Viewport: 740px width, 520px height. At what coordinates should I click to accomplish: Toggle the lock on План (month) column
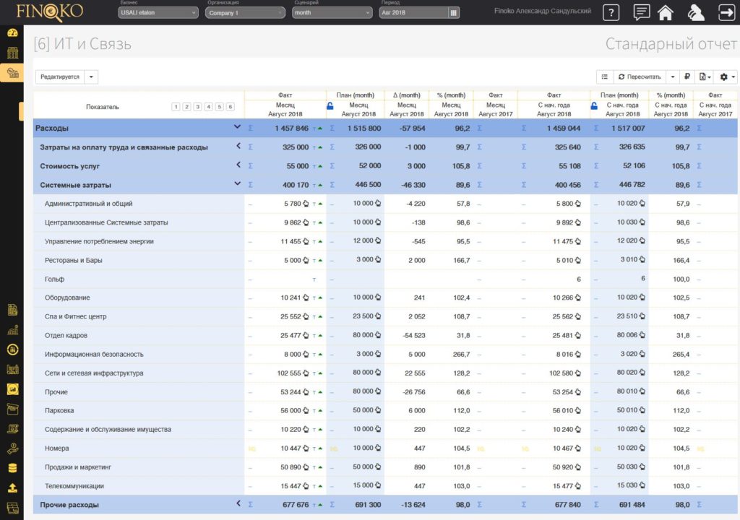[x=330, y=106]
